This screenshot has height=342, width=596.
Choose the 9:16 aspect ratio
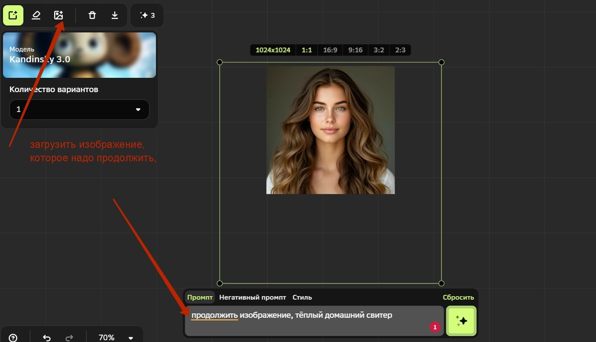(355, 50)
